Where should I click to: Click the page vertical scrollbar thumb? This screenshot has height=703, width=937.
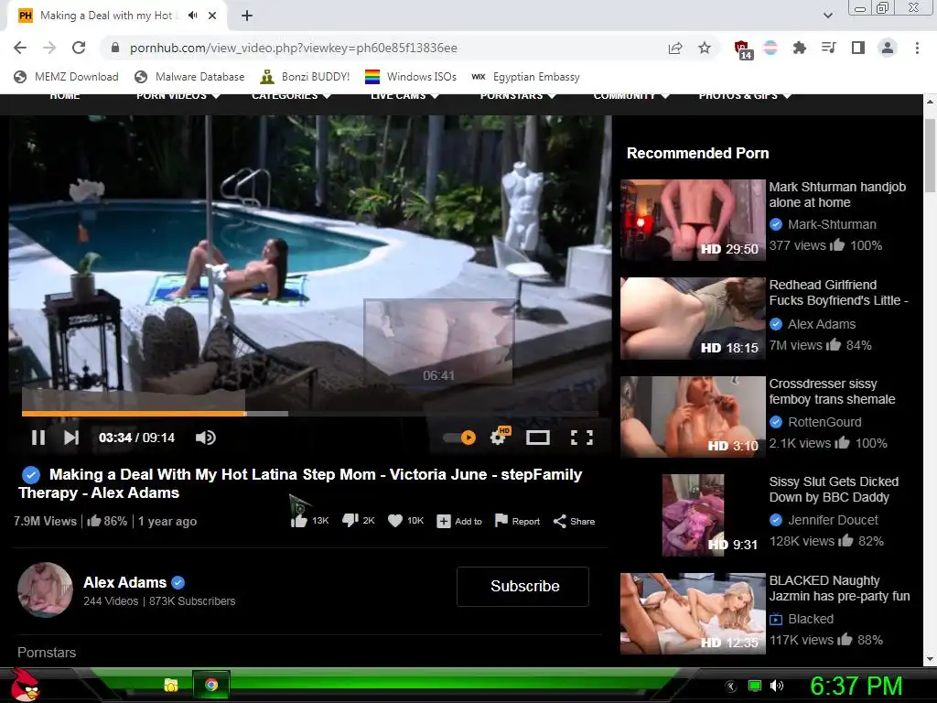tap(930, 156)
